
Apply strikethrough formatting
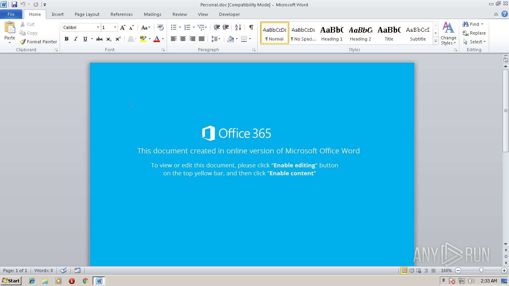pyautogui.click(x=99, y=39)
